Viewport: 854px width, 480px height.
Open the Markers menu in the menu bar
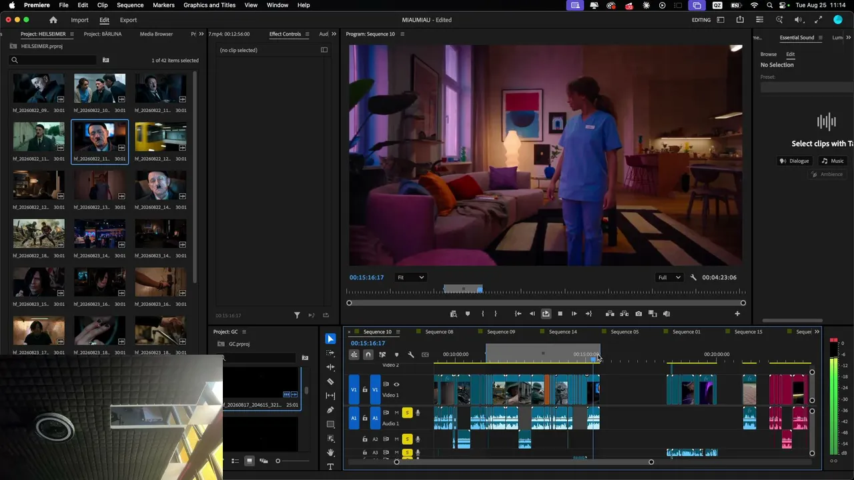click(x=163, y=5)
